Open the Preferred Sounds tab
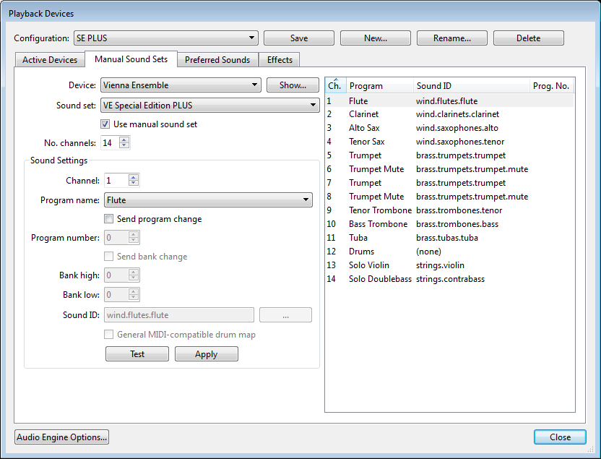 coord(217,60)
